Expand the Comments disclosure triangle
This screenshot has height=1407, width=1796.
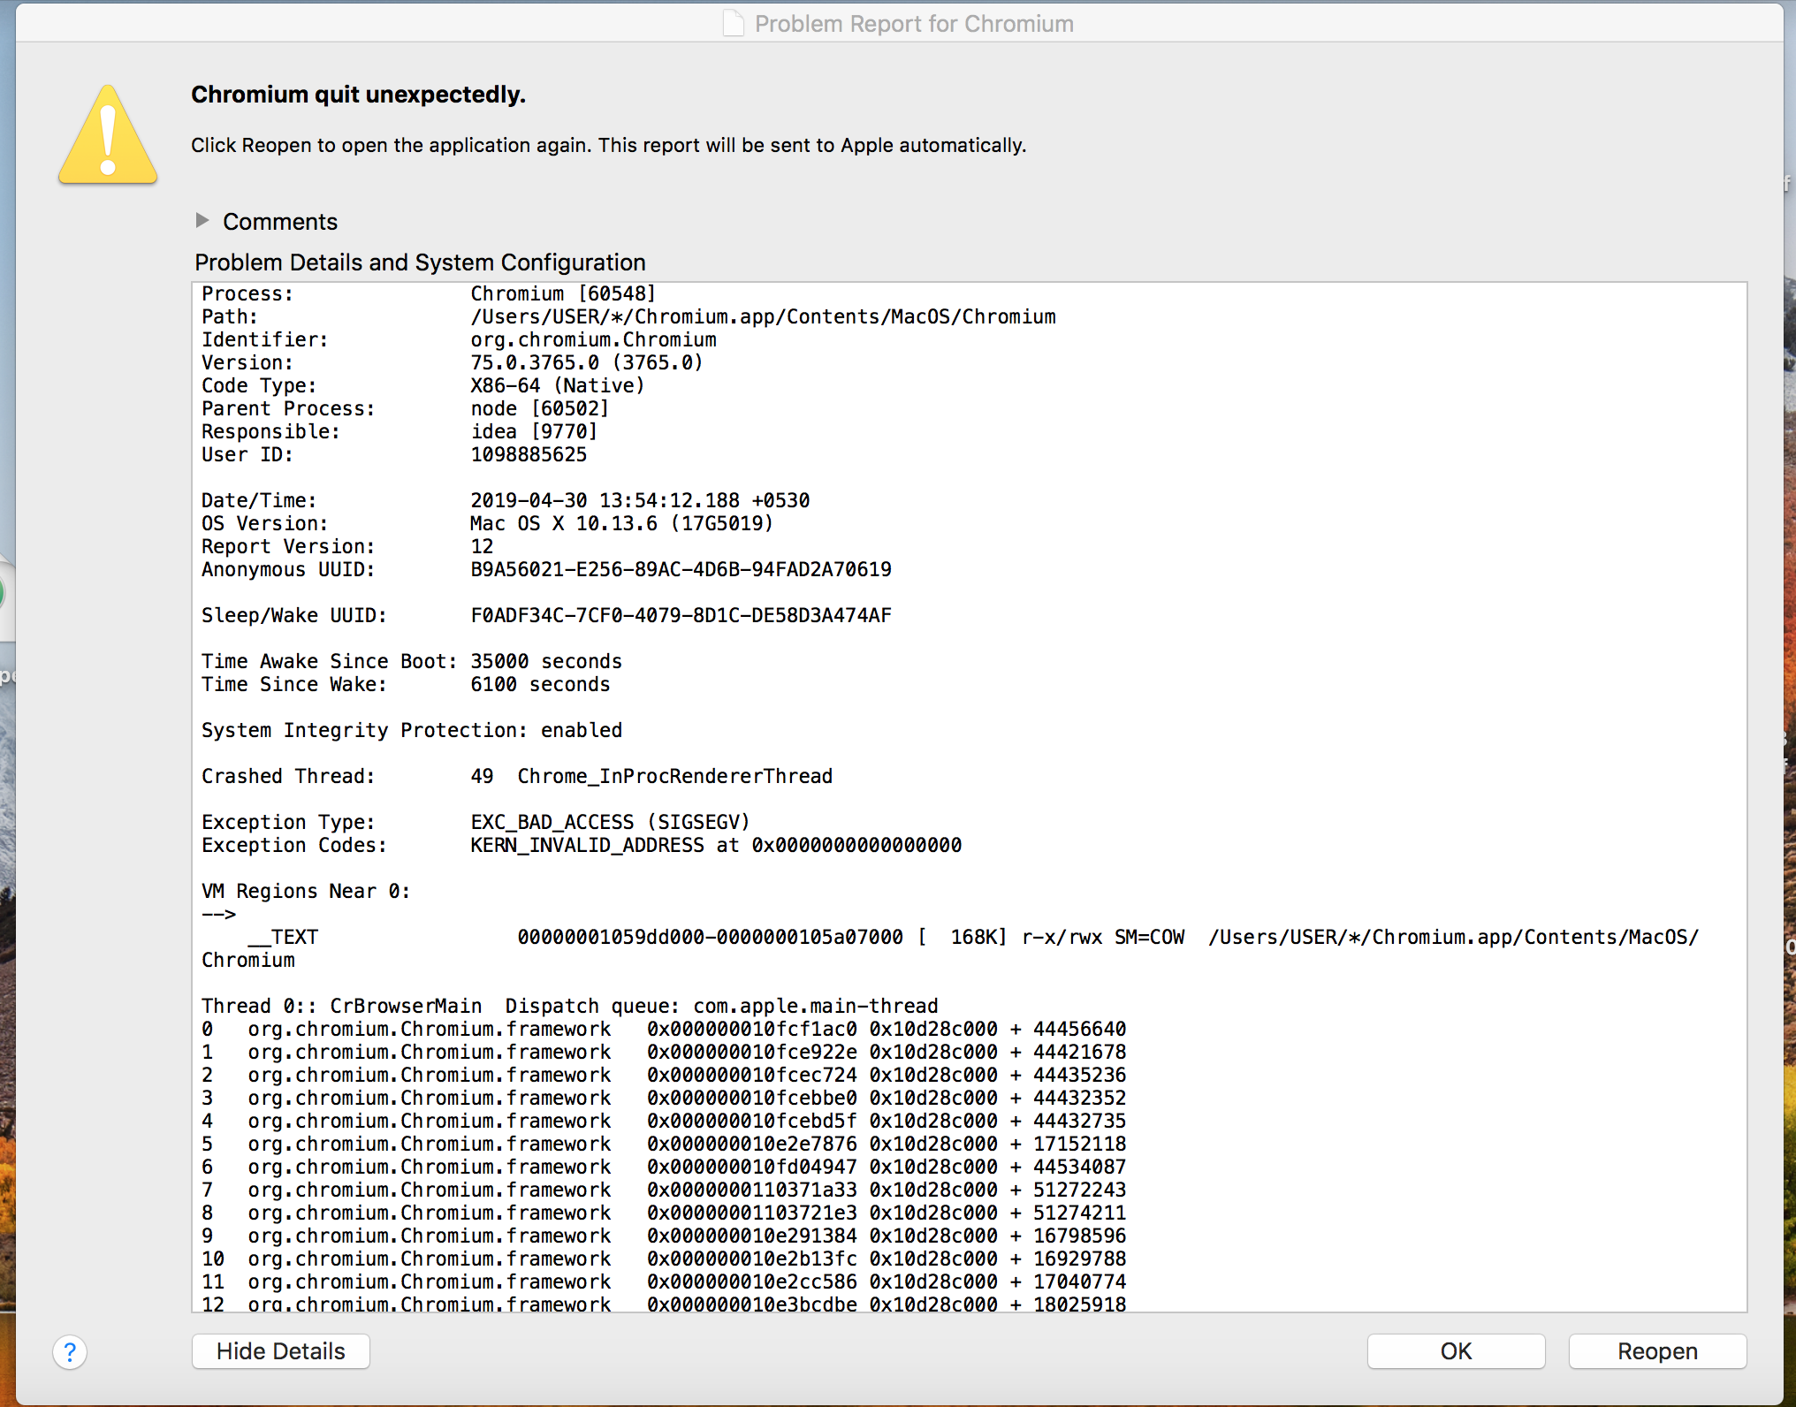click(202, 220)
